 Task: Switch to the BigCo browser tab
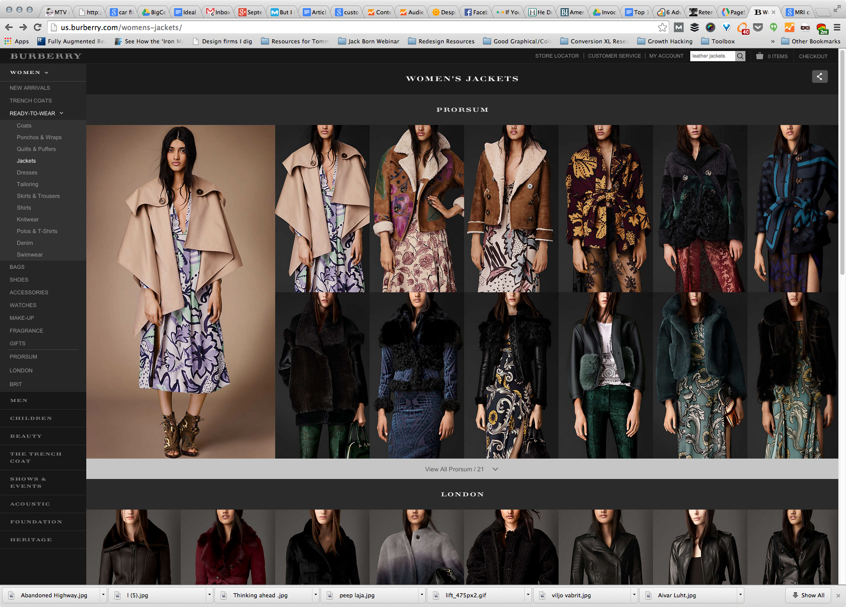(154, 12)
